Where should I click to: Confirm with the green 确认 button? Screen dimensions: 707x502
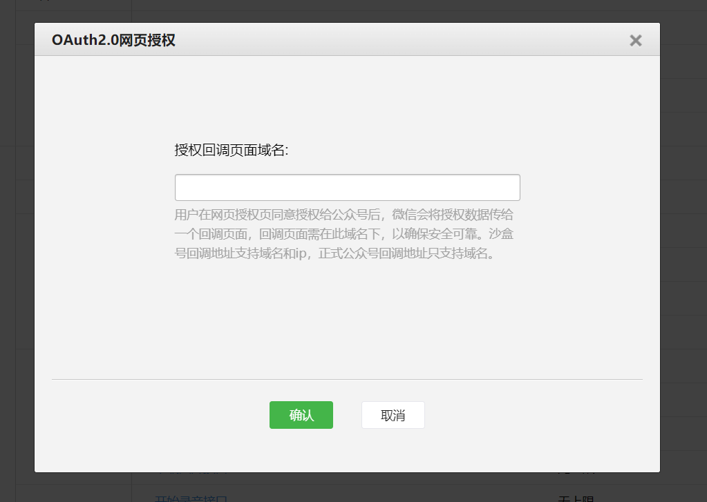point(301,415)
